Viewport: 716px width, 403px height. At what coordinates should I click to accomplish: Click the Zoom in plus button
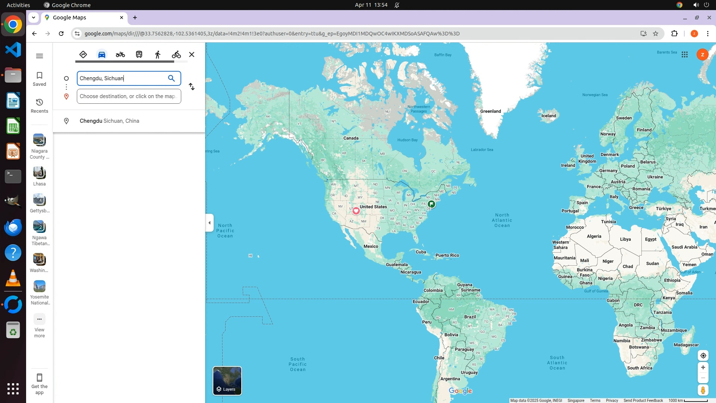703,368
